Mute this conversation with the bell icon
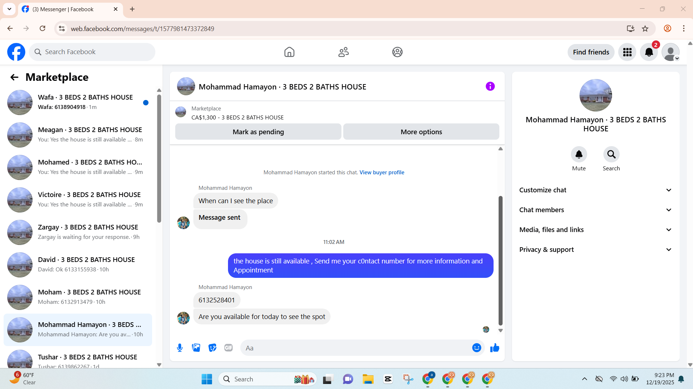The image size is (693, 389). (578, 154)
